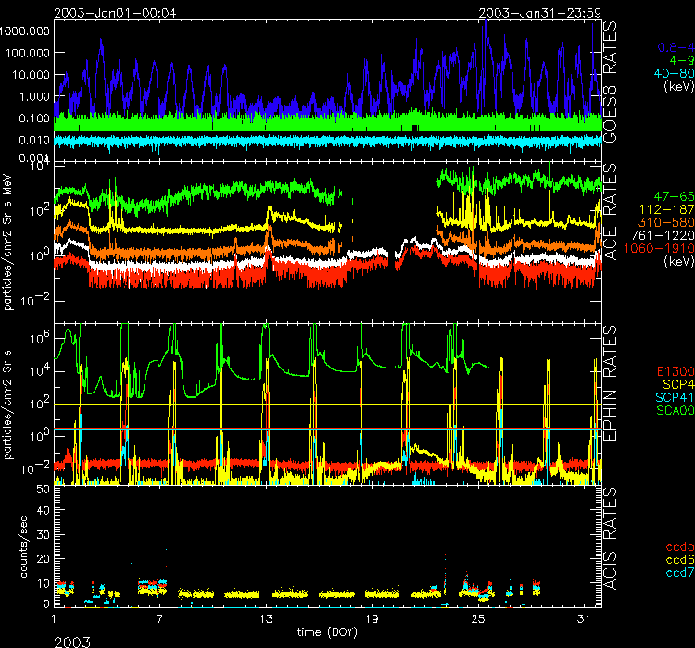Select the red 1060-1910 ACE legend entry
The image size is (695, 648).
coord(659,249)
